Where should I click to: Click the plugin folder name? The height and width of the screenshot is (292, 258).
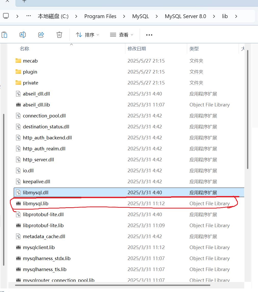click(x=30, y=72)
